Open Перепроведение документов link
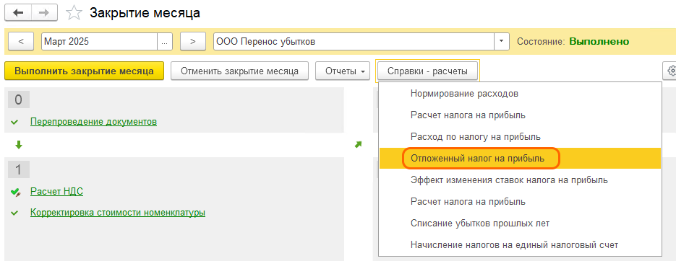The height and width of the screenshot is (261, 676). tap(93, 122)
